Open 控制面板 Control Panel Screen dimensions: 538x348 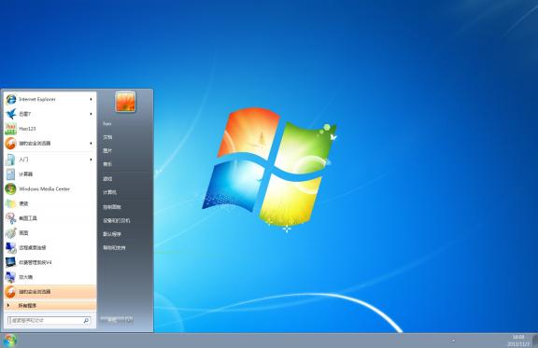(x=112, y=207)
